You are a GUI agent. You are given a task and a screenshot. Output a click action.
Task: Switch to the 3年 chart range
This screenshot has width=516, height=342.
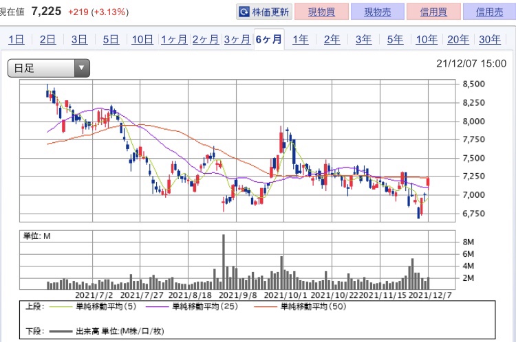364,40
